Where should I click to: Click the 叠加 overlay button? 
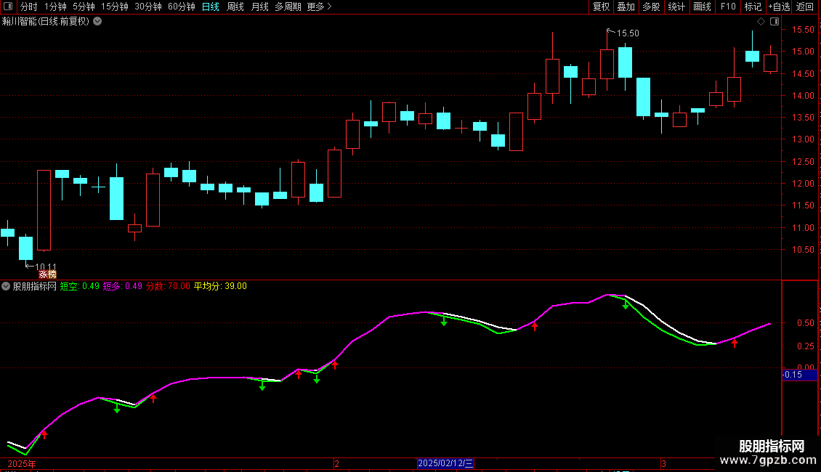point(626,7)
